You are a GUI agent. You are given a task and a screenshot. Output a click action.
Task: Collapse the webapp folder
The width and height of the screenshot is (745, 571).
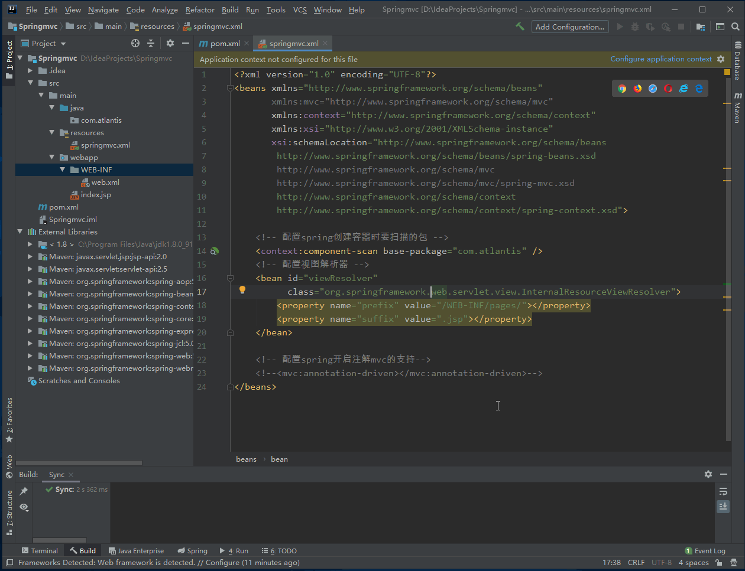(x=51, y=157)
